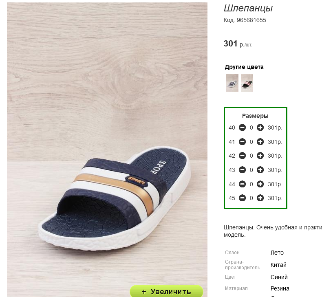Add one pair of size 44
The width and height of the screenshot is (322, 297).
coord(260,184)
